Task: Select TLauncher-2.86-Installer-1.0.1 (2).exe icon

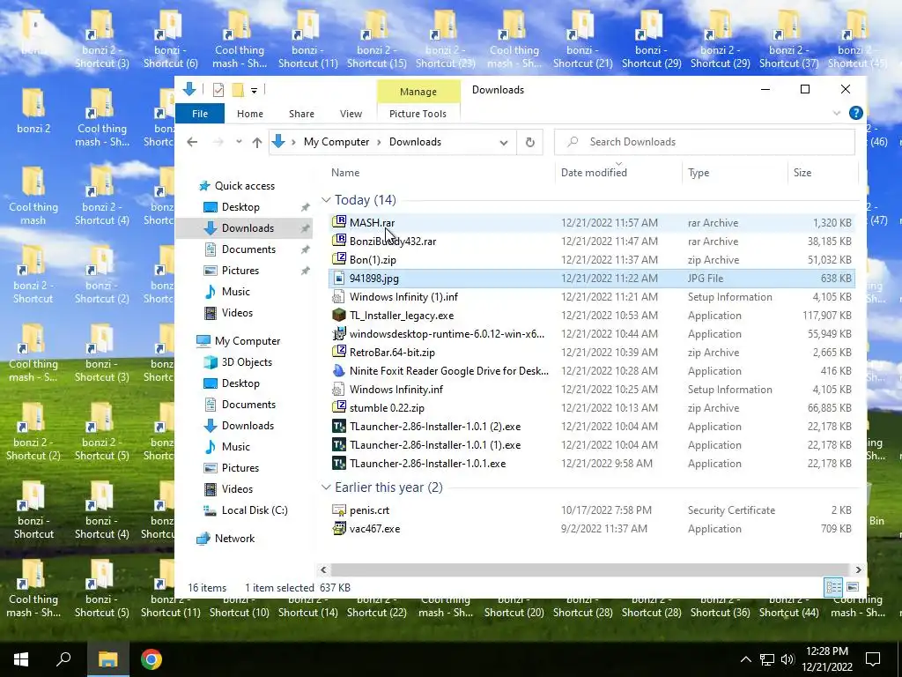Action: pyautogui.click(x=339, y=426)
